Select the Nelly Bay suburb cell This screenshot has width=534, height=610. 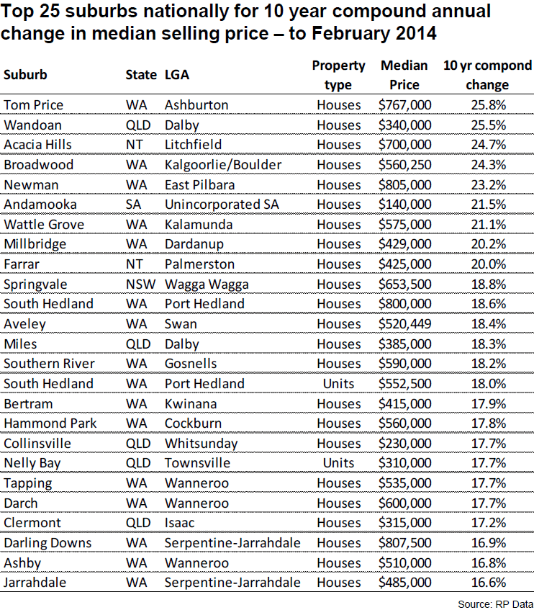tap(31, 463)
